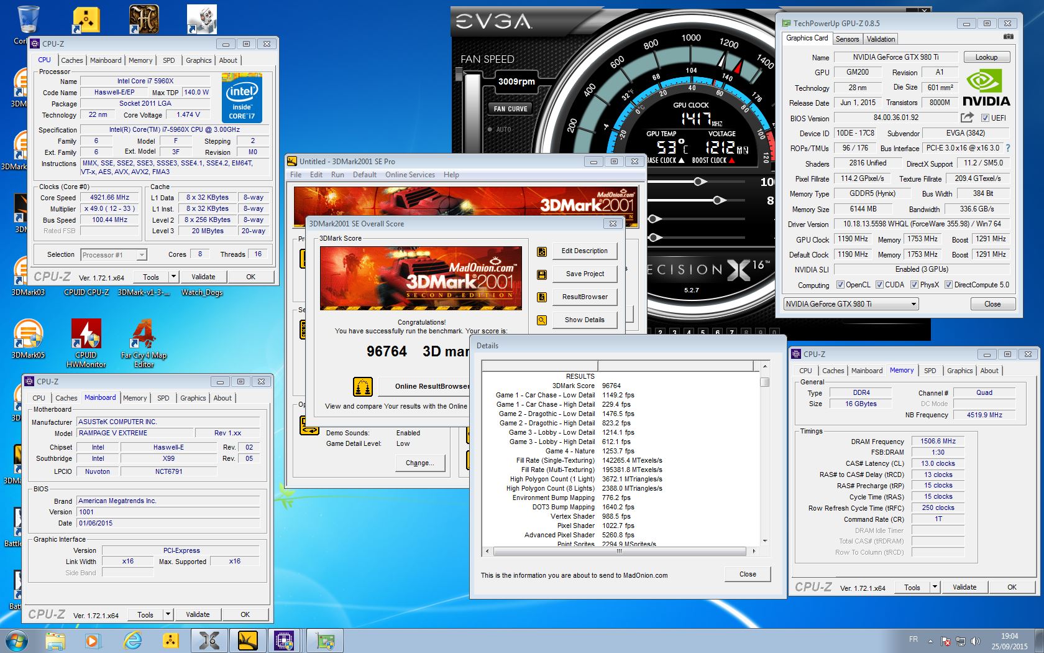This screenshot has width=1044, height=653.
Task: Click Change... game detail button
Action: (x=419, y=463)
